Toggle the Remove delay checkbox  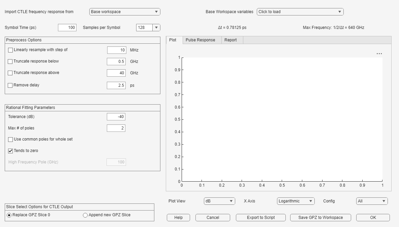click(x=10, y=85)
